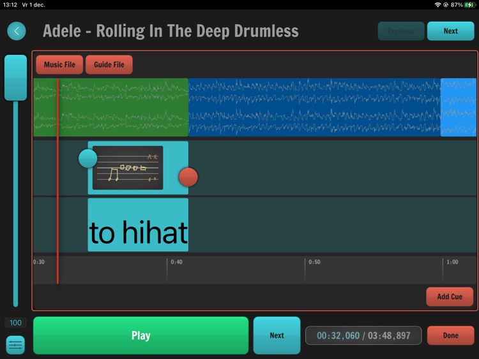Viewport: 479px width, 359px height.
Task: Click the time counter 00:32,060 / 03:48,897
Action: [x=363, y=335]
